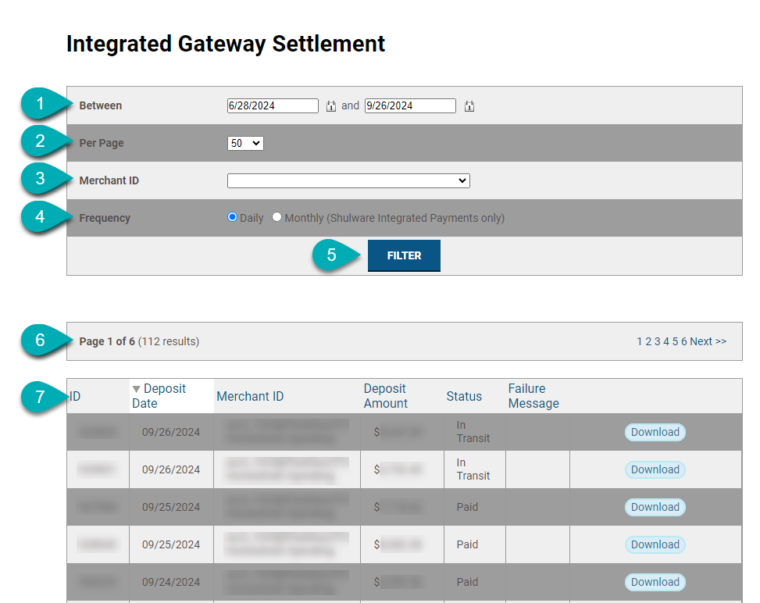
Task: Jump to page 6 of results
Action: coord(683,341)
